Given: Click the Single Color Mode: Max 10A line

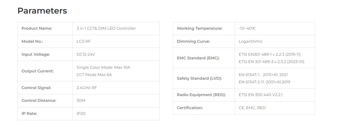Looking at the screenshot, I should point(103,67).
